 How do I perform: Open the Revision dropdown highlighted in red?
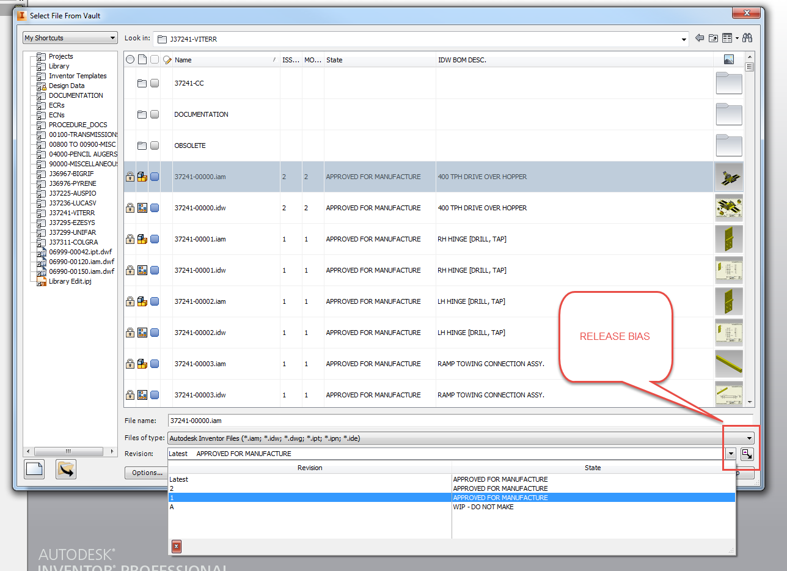tap(731, 454)
